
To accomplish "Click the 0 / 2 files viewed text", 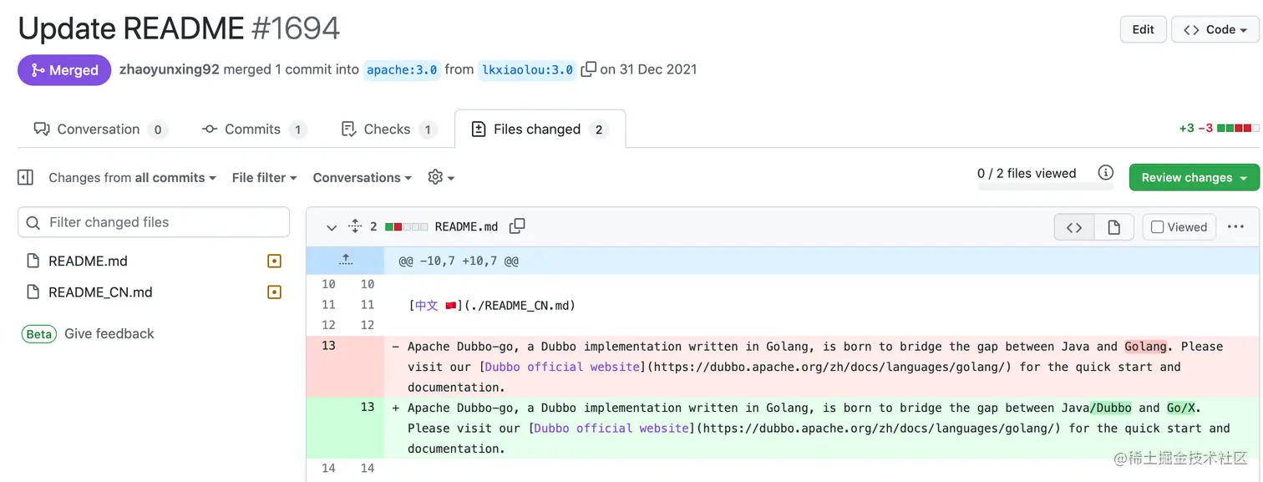I will point(1027,173).
